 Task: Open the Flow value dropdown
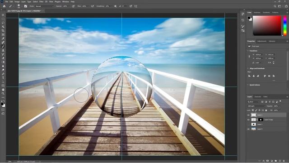pyautogui.click(x=89, y=6)
